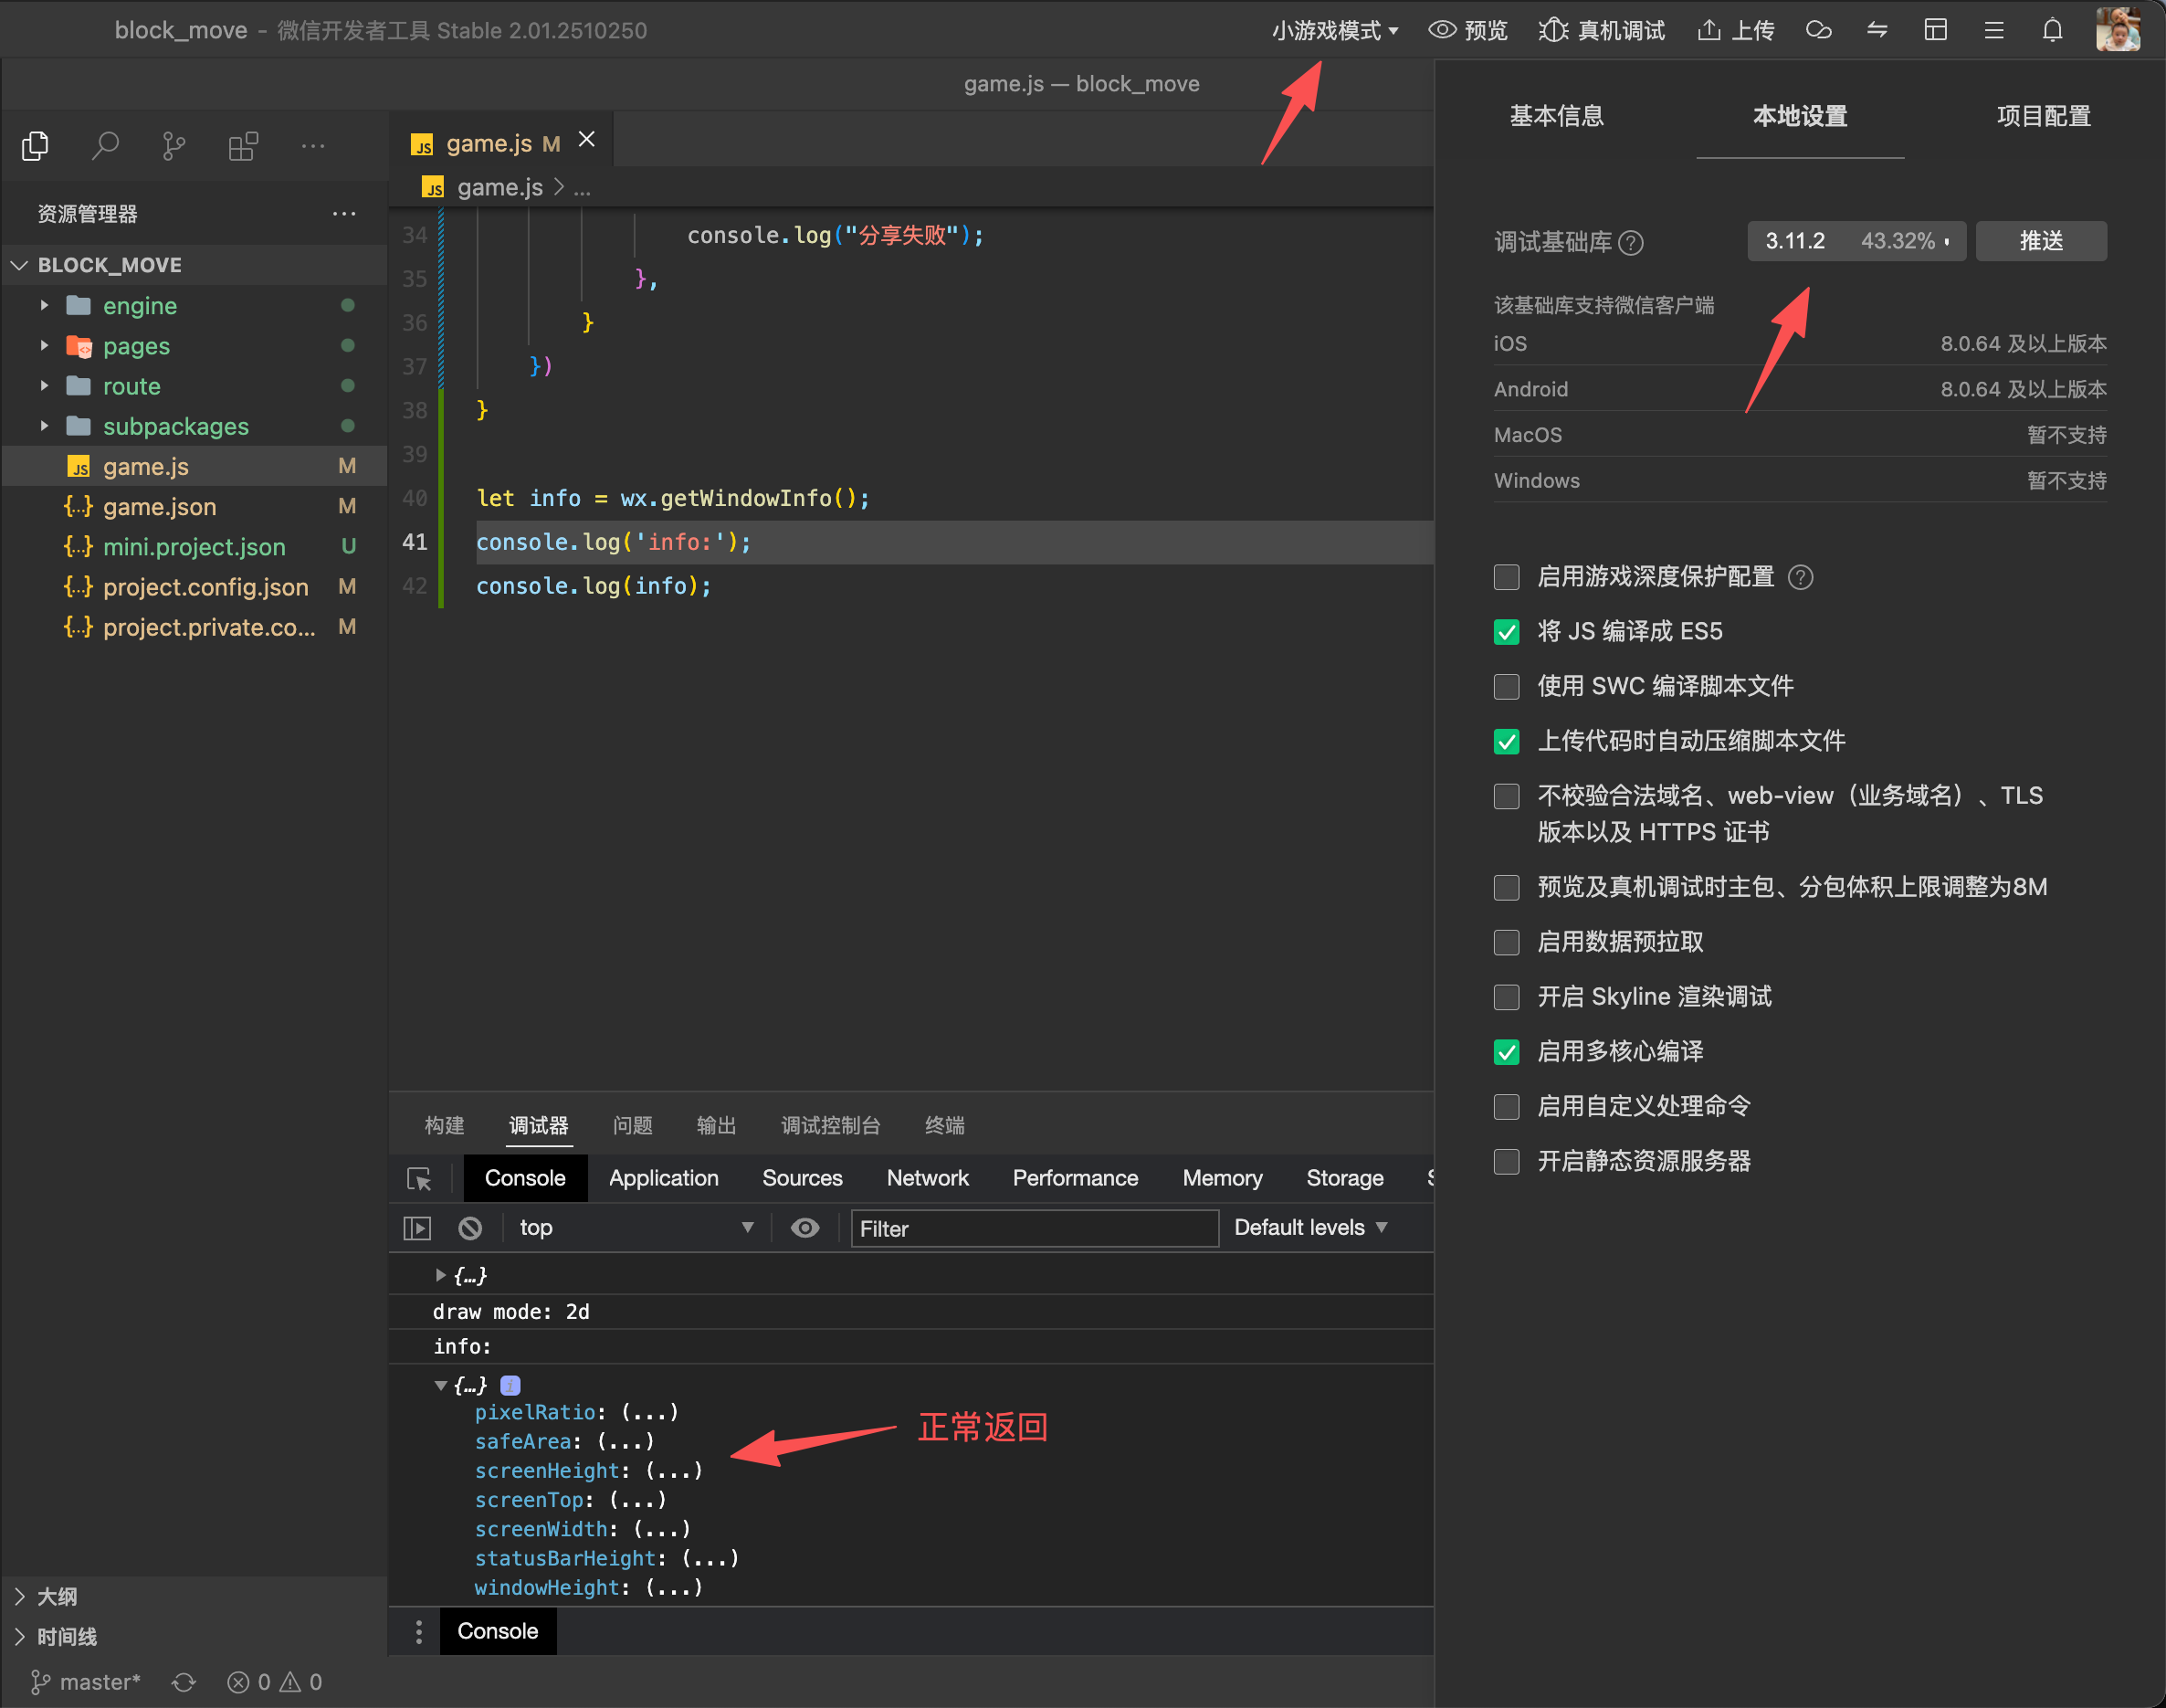The height and width of the screenshot is (1708, 2166).
Task: Switch to the project configuration tab
Action: pos(2042,116)
